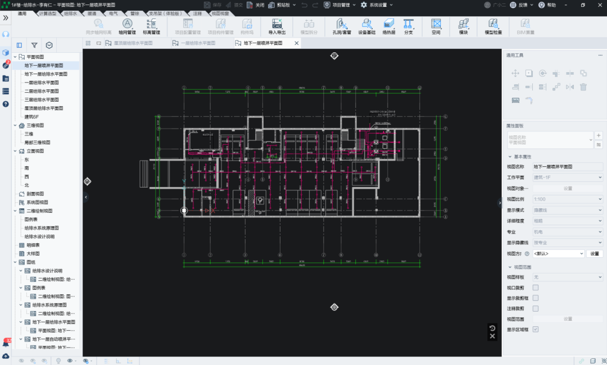Screen dimensions: 607x365
Task: Open 显示模式 dropdown
Action: coord(568,210)
